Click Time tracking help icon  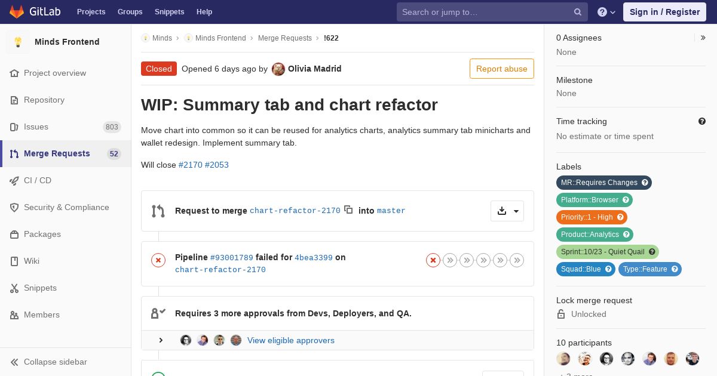pos(702,121)
